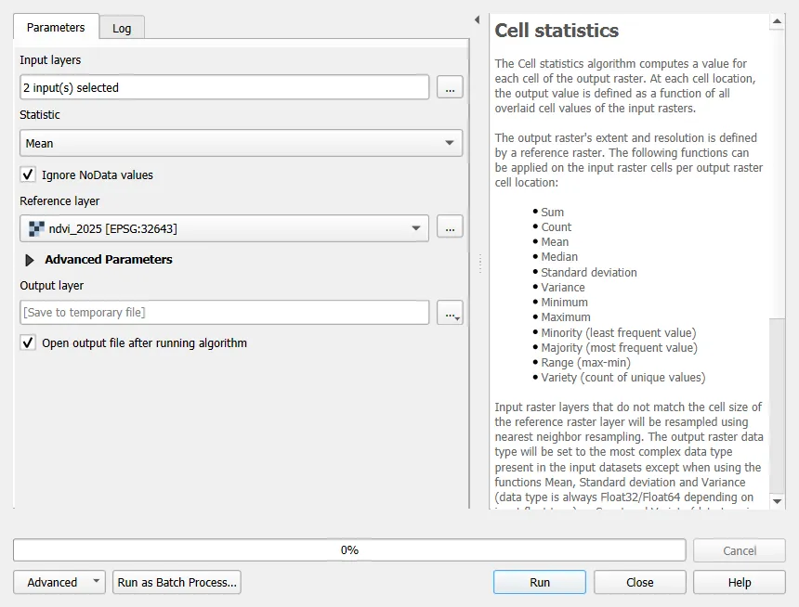Open the Statistic dropdown showing Mean
This screenshot has width=799, height=607.
(241, 143)
